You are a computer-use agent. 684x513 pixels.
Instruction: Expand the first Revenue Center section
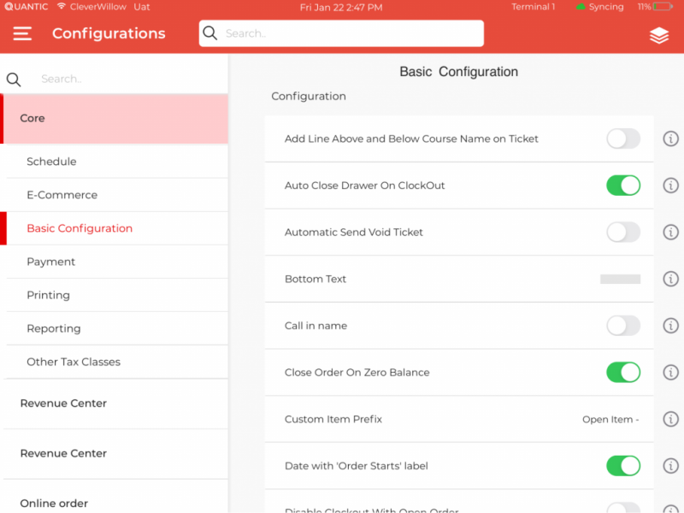[x=115, y=404]
